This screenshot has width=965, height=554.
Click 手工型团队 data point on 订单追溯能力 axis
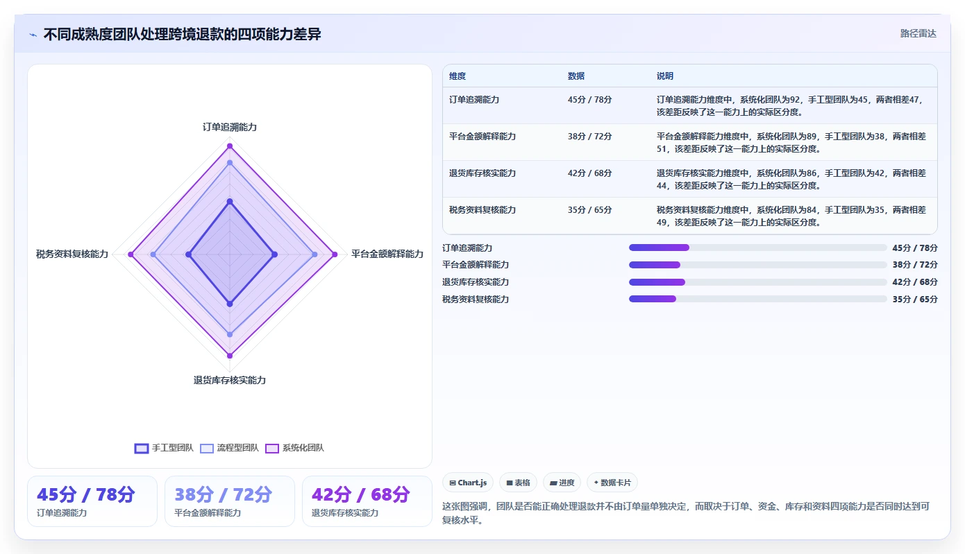point(230,201)
